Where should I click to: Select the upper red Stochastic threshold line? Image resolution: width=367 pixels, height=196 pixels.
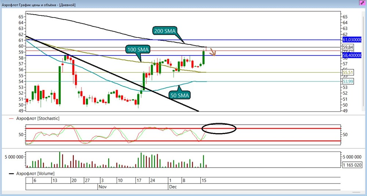tap(183, 128)
